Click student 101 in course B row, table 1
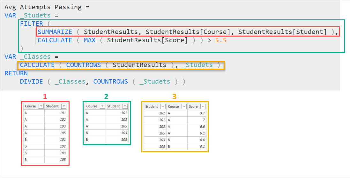This screenshot has height=178, width=350. 63,140
